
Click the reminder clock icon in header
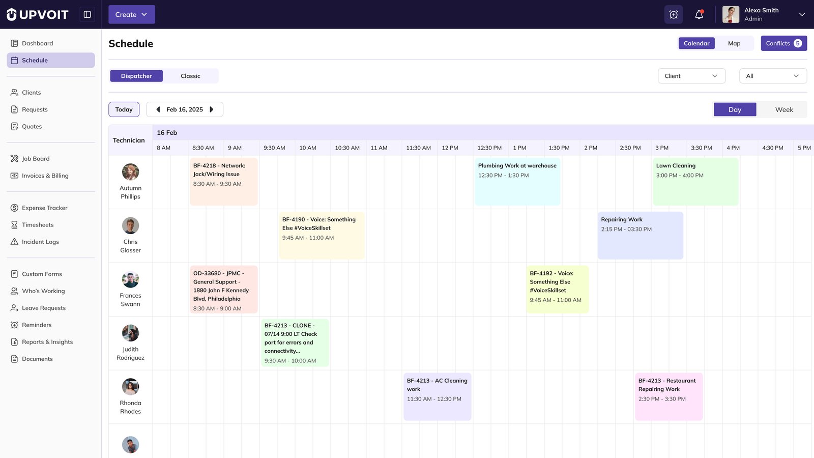[673, 15]
